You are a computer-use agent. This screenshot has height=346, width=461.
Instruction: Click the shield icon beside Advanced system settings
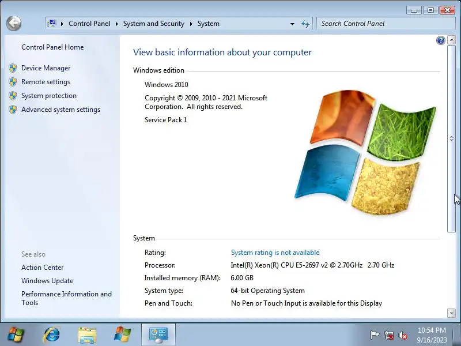[x=13, y=110]
